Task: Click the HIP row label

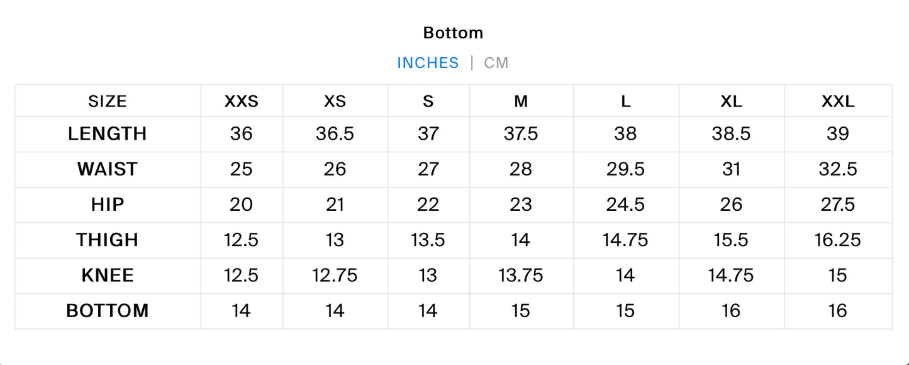Action: click(108, 205)
